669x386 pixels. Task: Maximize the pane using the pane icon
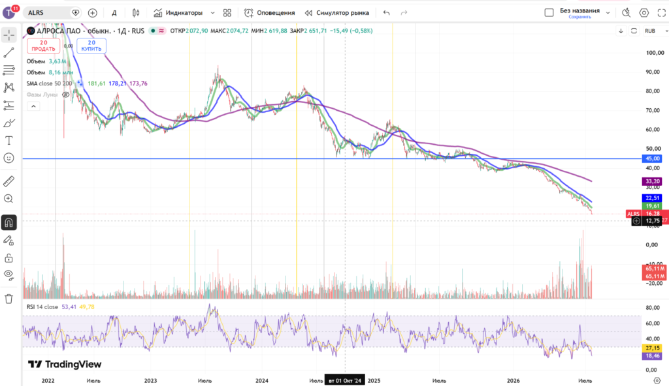point(634,31)
